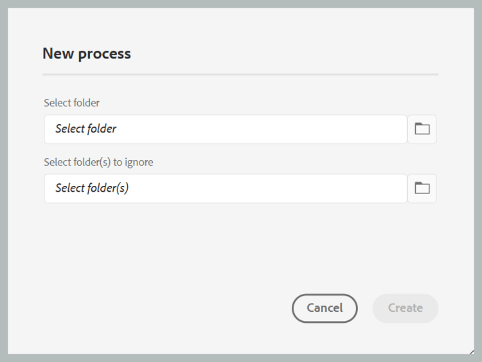Click the New process dialog title

[87, 53]
